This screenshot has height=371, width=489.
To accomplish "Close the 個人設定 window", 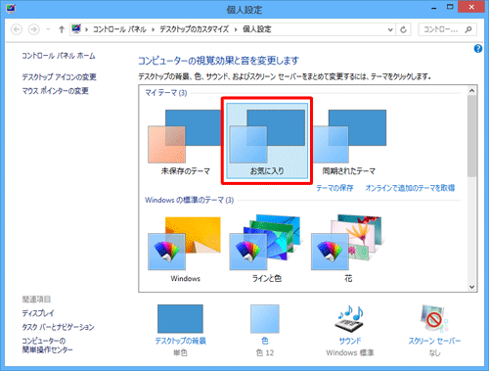I will (471, 7).
